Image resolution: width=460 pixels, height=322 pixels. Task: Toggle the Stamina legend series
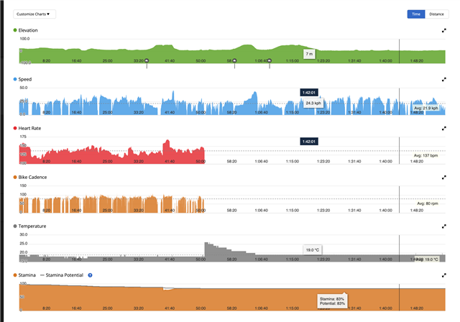tap(28, 275)
